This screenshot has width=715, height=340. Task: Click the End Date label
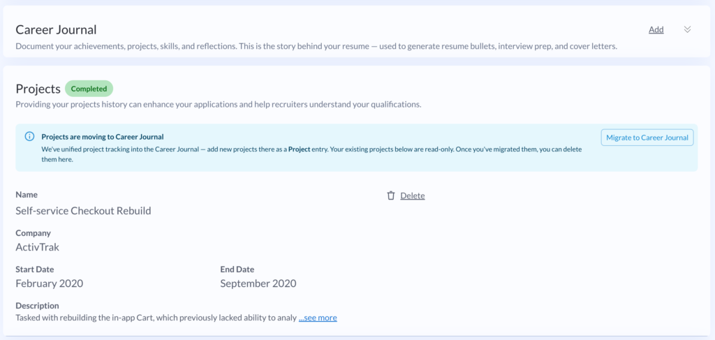[x=237, y=269]
